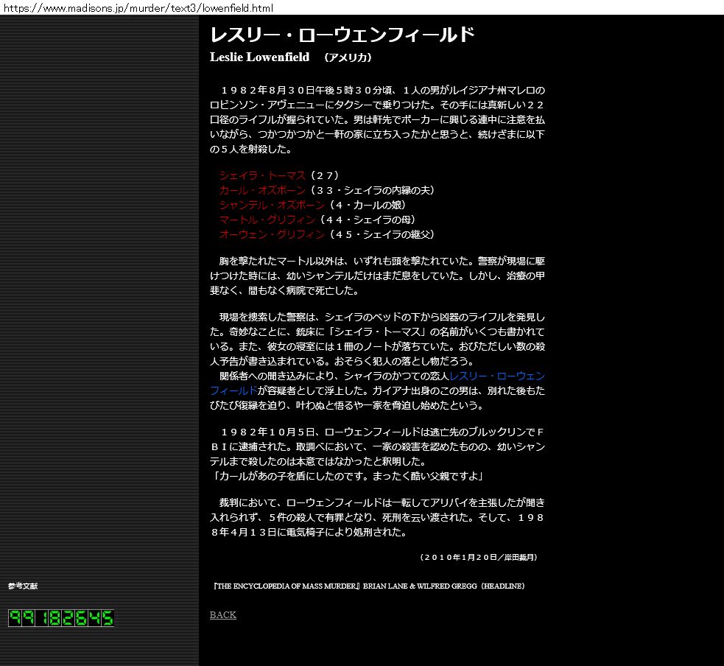Select the red name オーウェン・グリフィン

pyautogui.click(x=271, y=234)
